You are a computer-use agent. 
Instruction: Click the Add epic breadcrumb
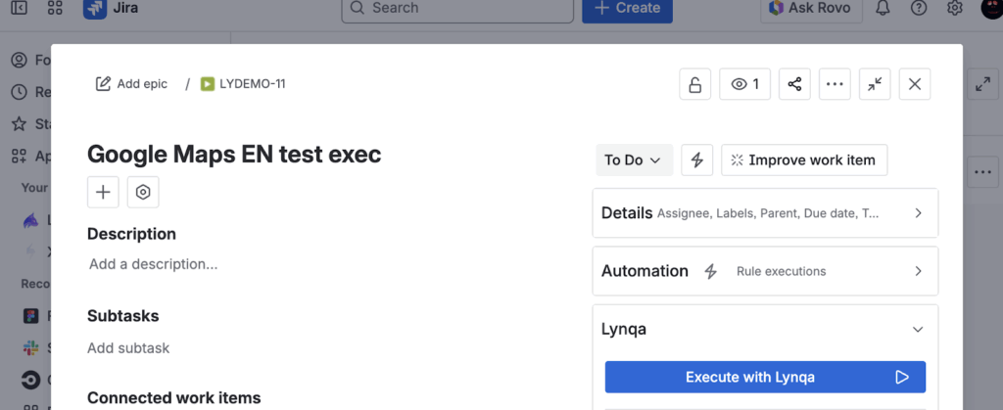131,84
